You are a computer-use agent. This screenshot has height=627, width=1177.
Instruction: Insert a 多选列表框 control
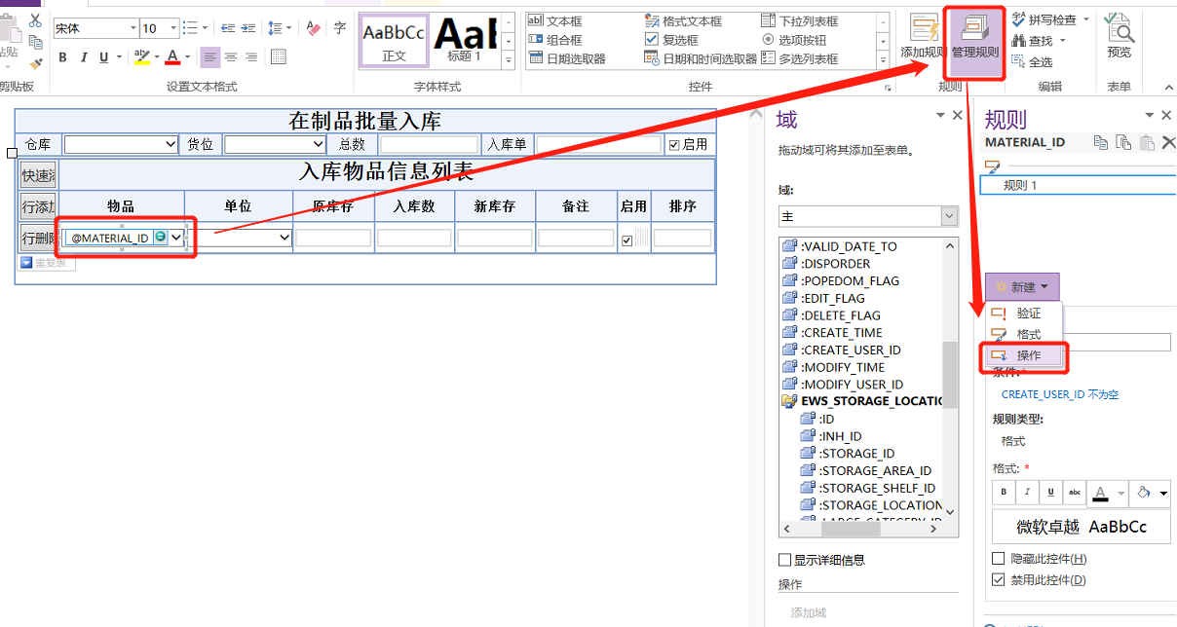click(799, 58)
